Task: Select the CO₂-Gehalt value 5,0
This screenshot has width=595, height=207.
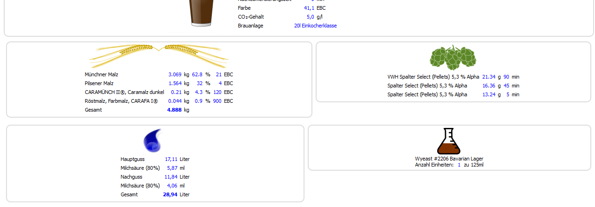Action: (310, 17)
